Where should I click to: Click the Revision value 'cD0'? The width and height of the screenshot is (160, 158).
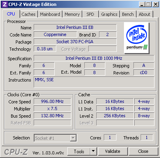[144, 72]
